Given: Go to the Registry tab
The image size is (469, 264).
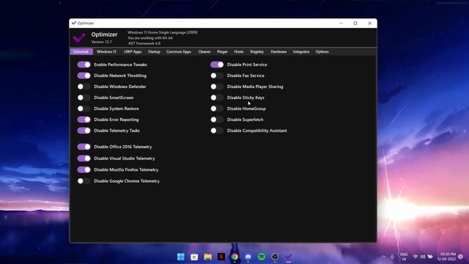Looking at the screenshot, I should pyautogui.click(x=257, y=51).
